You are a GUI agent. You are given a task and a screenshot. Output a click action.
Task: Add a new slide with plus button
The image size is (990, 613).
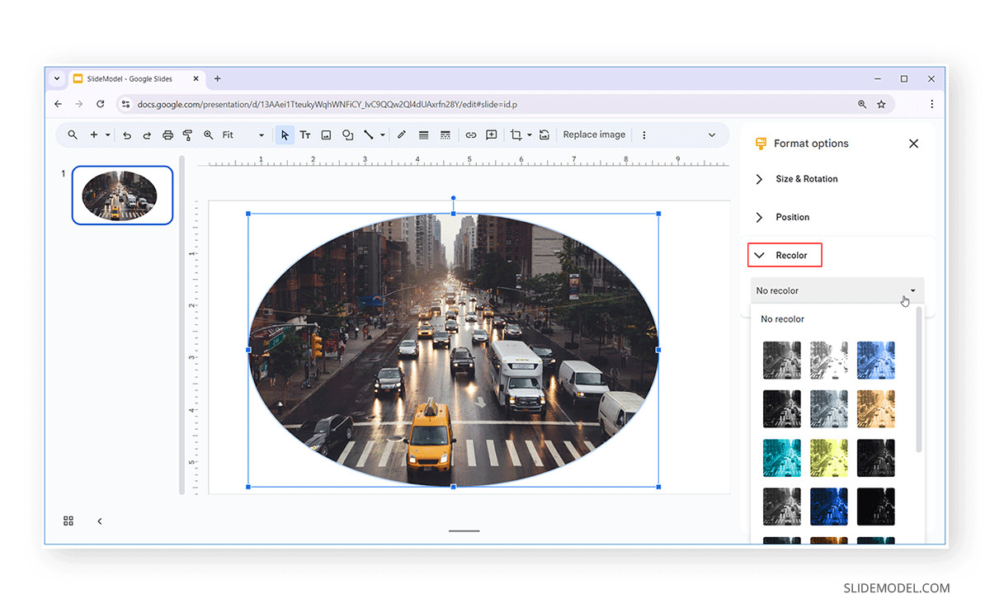[x=94, y=135]
